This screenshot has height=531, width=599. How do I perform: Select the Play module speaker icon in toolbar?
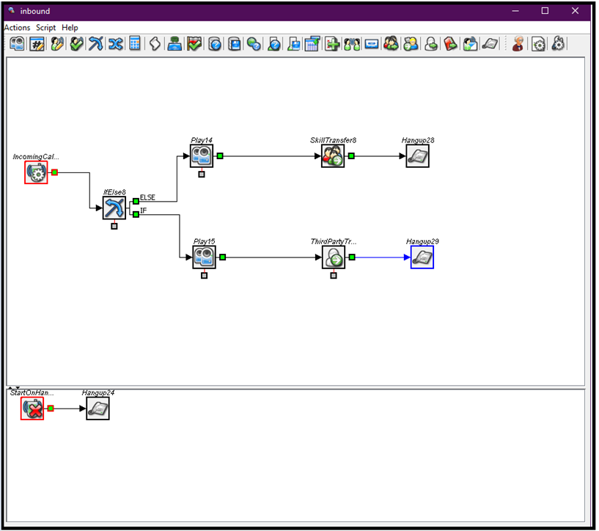[x=17, y=44]
